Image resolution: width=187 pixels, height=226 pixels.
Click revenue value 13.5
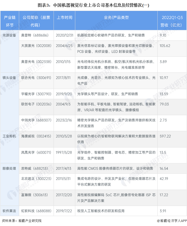[x=163, y=153]
